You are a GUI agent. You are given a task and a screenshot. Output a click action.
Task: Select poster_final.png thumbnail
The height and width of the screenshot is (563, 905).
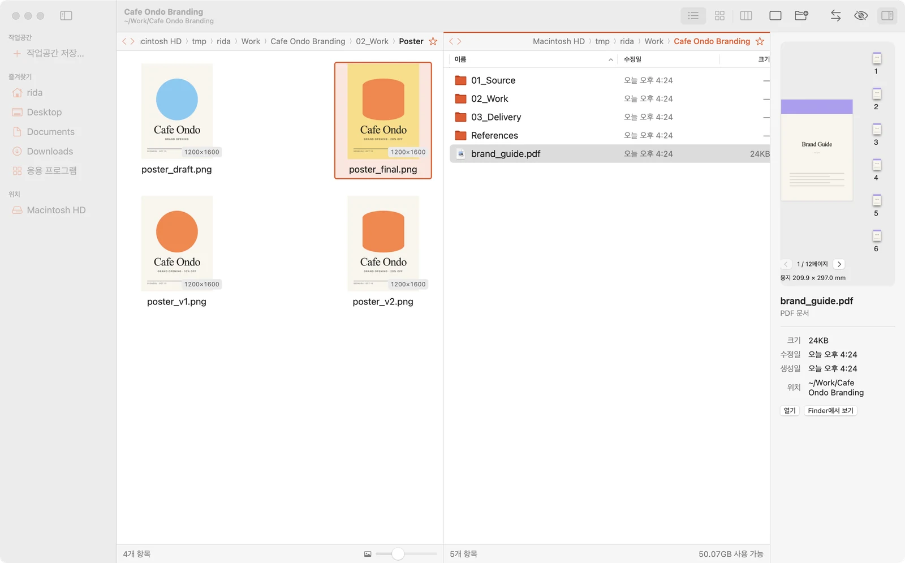coord(383,111)
